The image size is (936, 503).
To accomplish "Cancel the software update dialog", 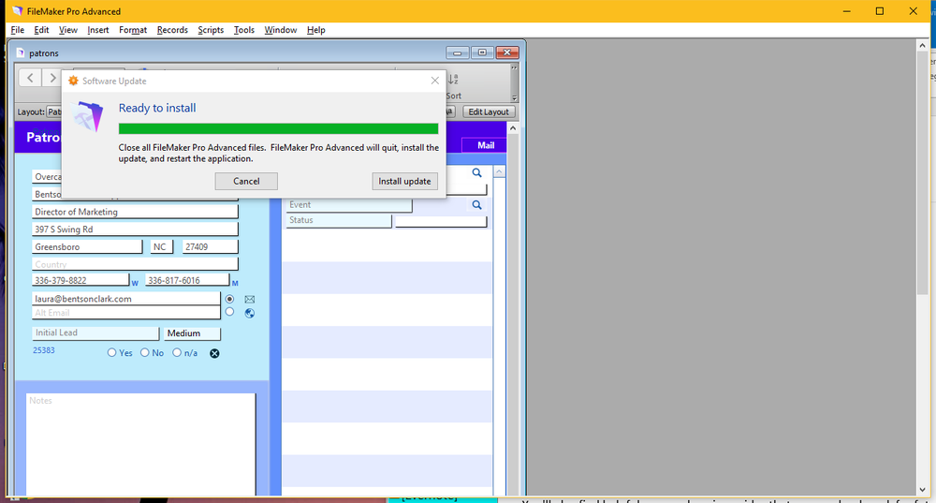I will (x=246, y=181).
